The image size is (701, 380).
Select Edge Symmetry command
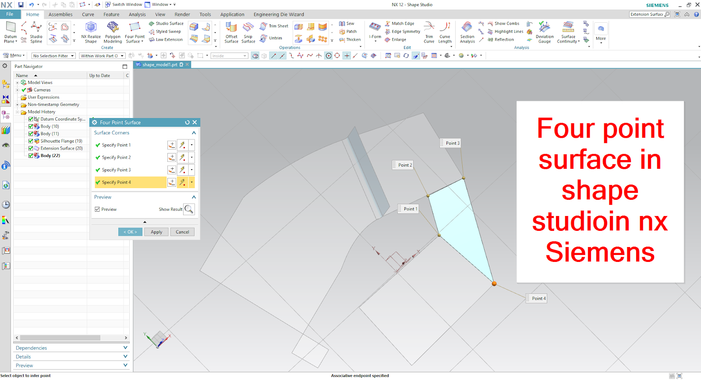coord(402,31)
